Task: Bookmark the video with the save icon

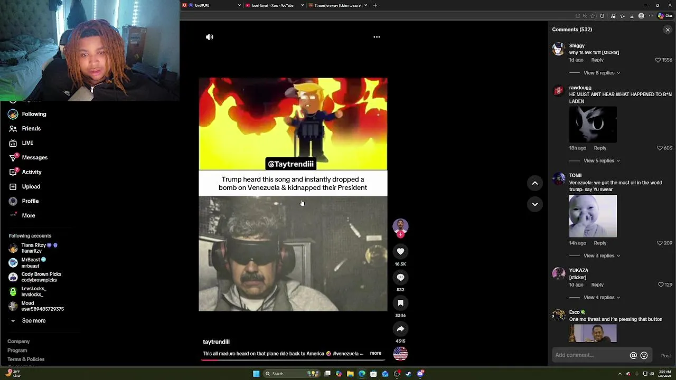Action: pyautogui.click(x=400, y=303)
